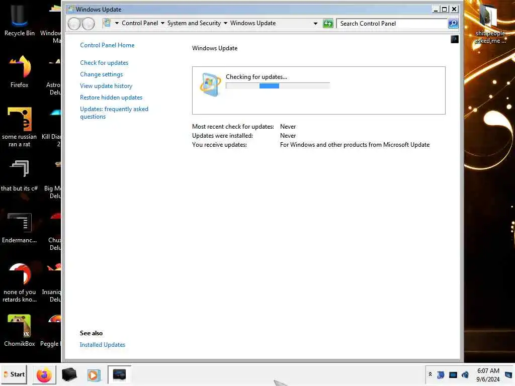Viewport: 515px width, 386px height.
Task: Open the address bar history dropdown
Action: coord(315,24)
